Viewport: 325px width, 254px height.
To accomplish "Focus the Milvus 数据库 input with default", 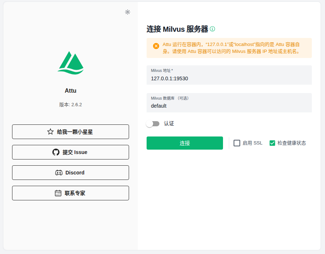I will pyautogui.click(x=229, y=103).
